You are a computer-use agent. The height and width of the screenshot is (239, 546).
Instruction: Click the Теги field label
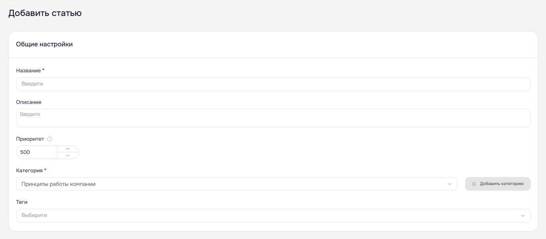coord(22,202)
